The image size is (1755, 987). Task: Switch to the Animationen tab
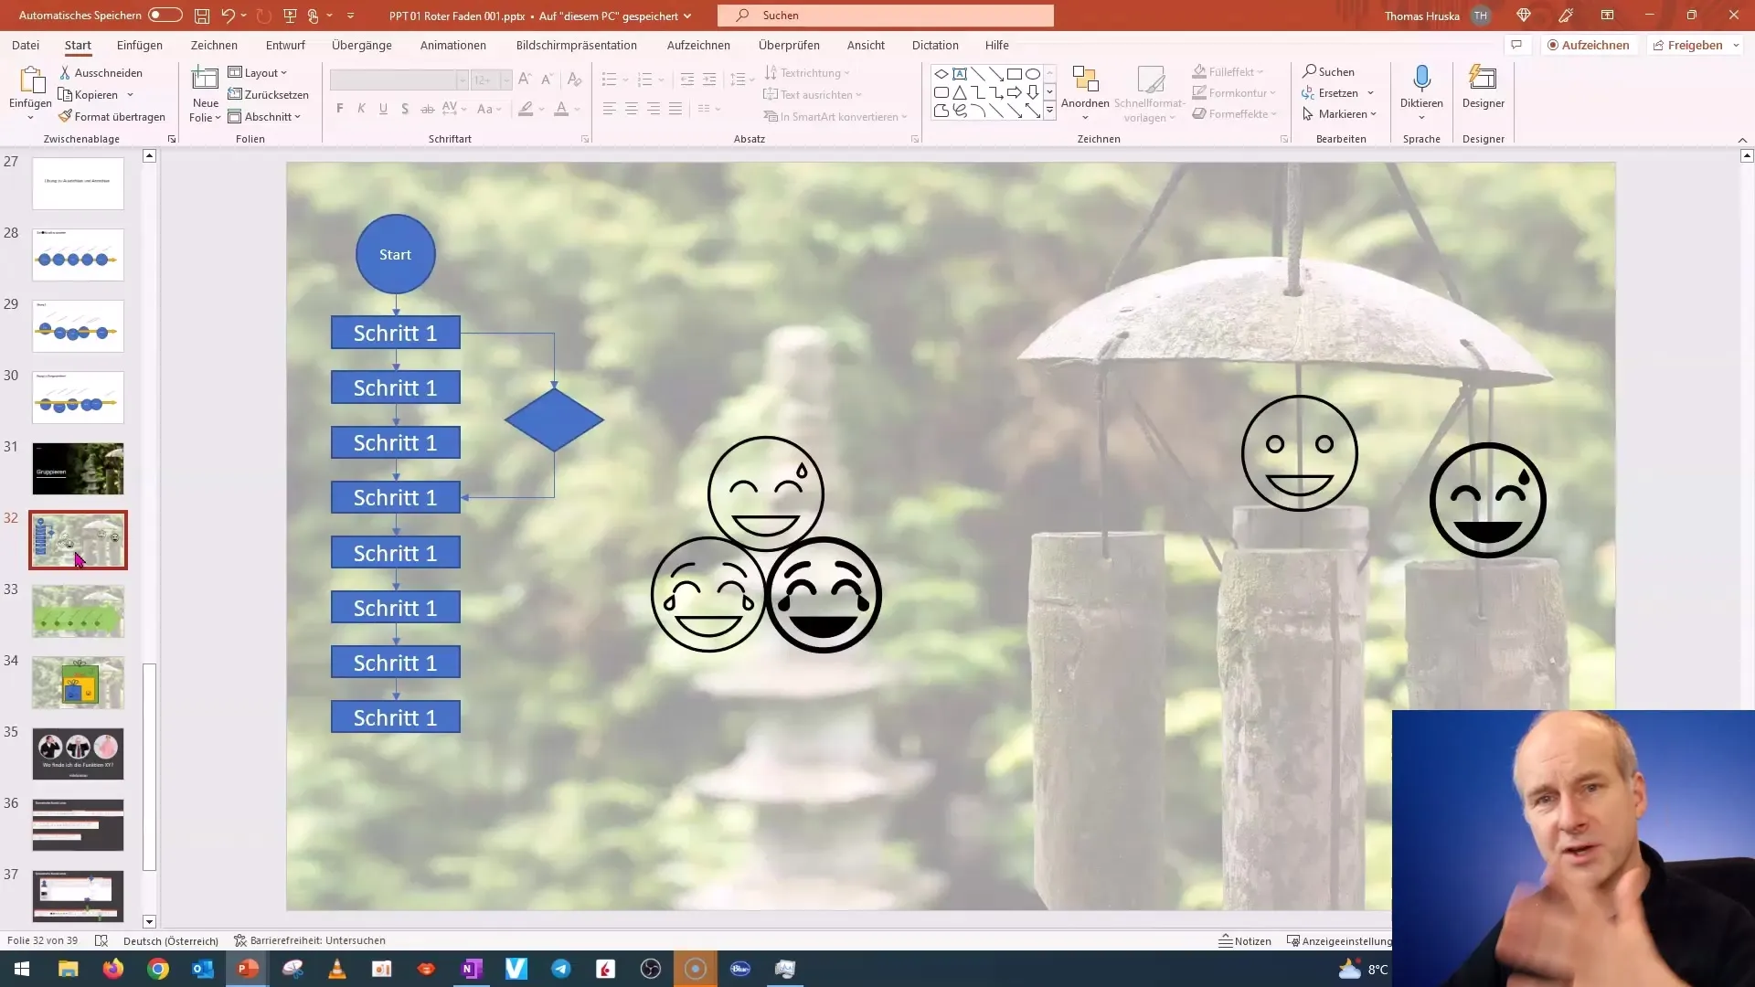453,45
